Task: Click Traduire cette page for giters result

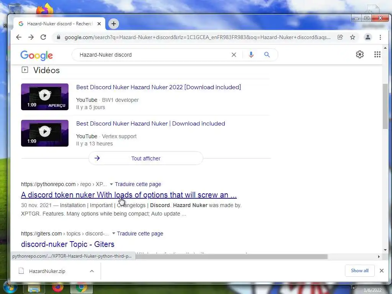Action: (140, 234)
